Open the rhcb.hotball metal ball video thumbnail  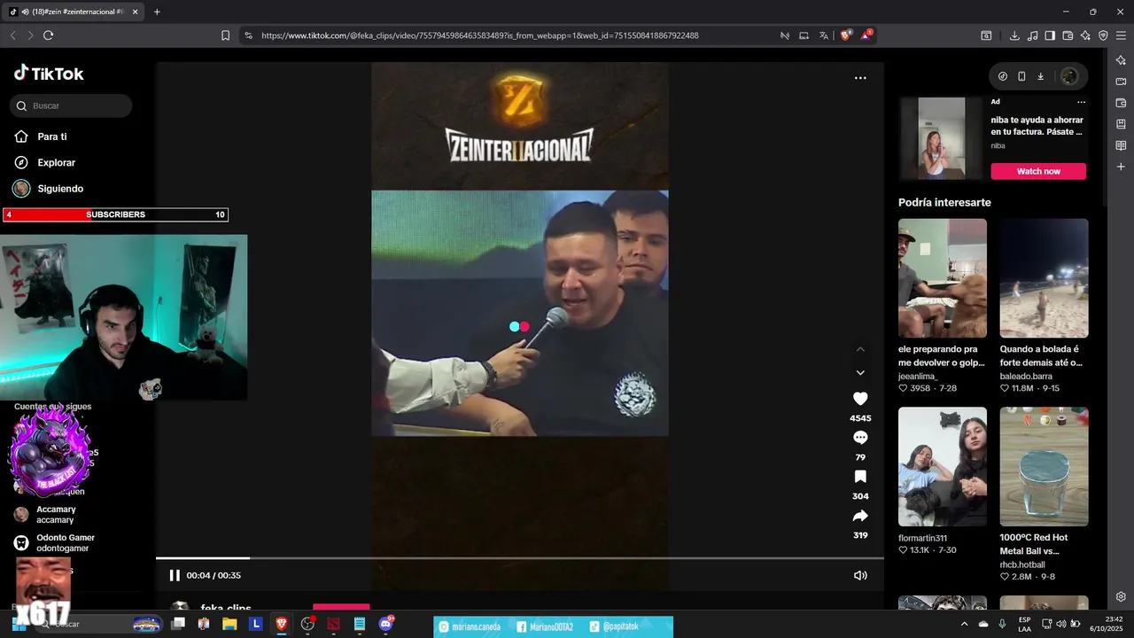click(1045, 467)
